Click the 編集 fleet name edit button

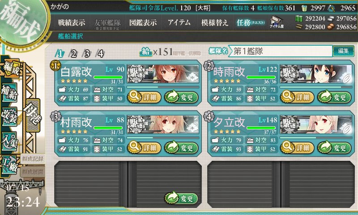pos(343,51)
